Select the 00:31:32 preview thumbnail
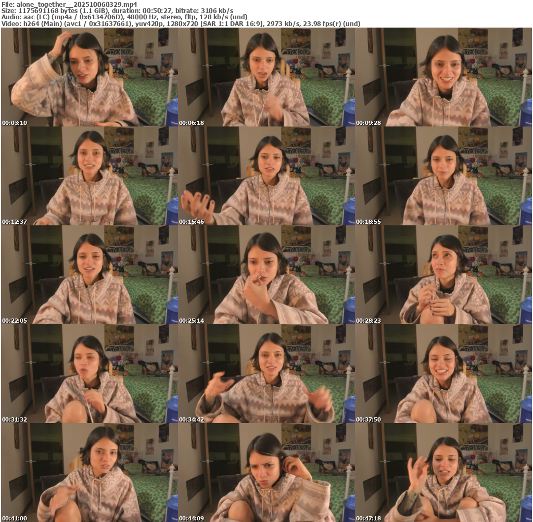 tap(89, 374)
